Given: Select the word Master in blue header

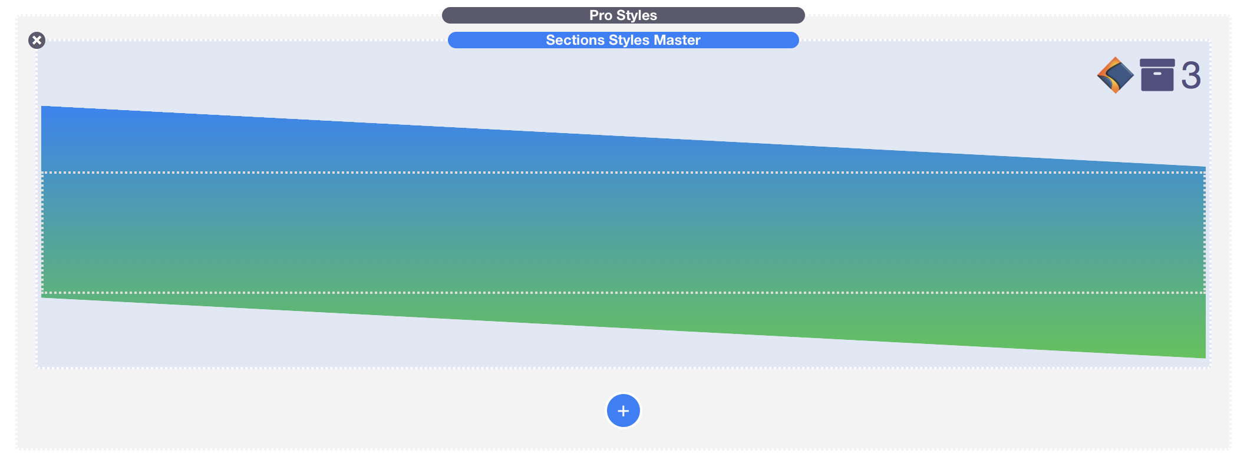Looking at the screenshot, I should [x=677, y=40].
